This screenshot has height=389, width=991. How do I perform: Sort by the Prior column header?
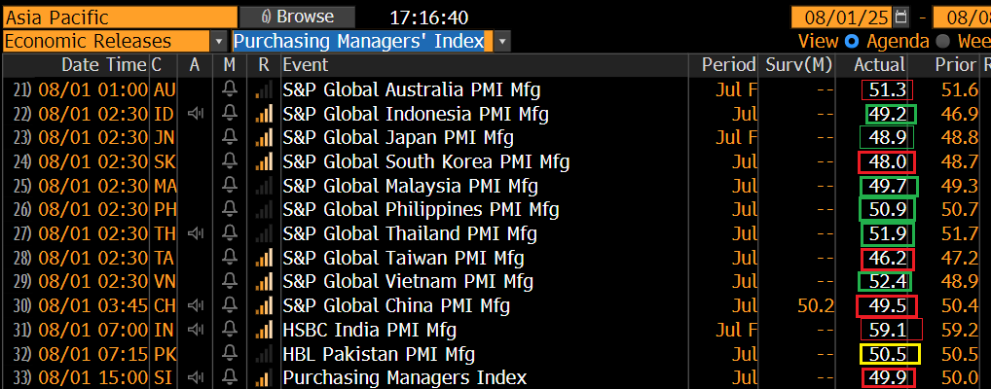tap(956, 64)
